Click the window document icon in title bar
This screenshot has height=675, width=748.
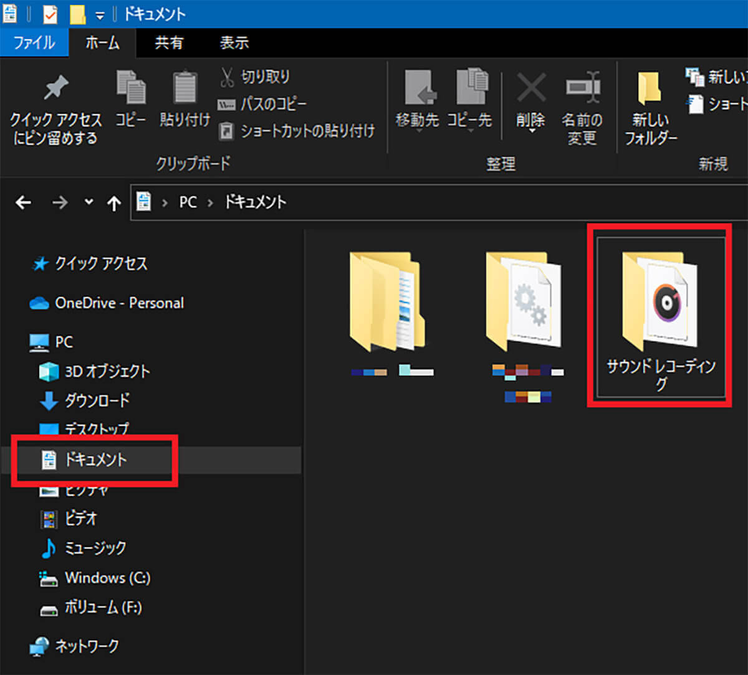[10, 13]
